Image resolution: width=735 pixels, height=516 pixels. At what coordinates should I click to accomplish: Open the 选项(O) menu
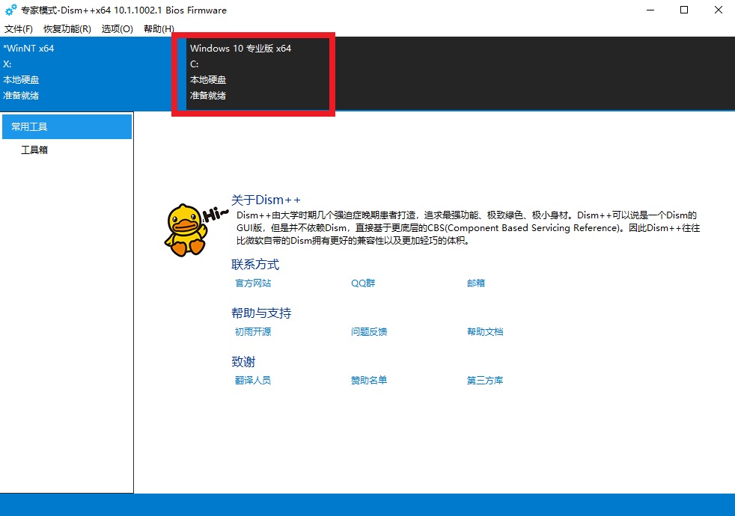click(118, 29)
